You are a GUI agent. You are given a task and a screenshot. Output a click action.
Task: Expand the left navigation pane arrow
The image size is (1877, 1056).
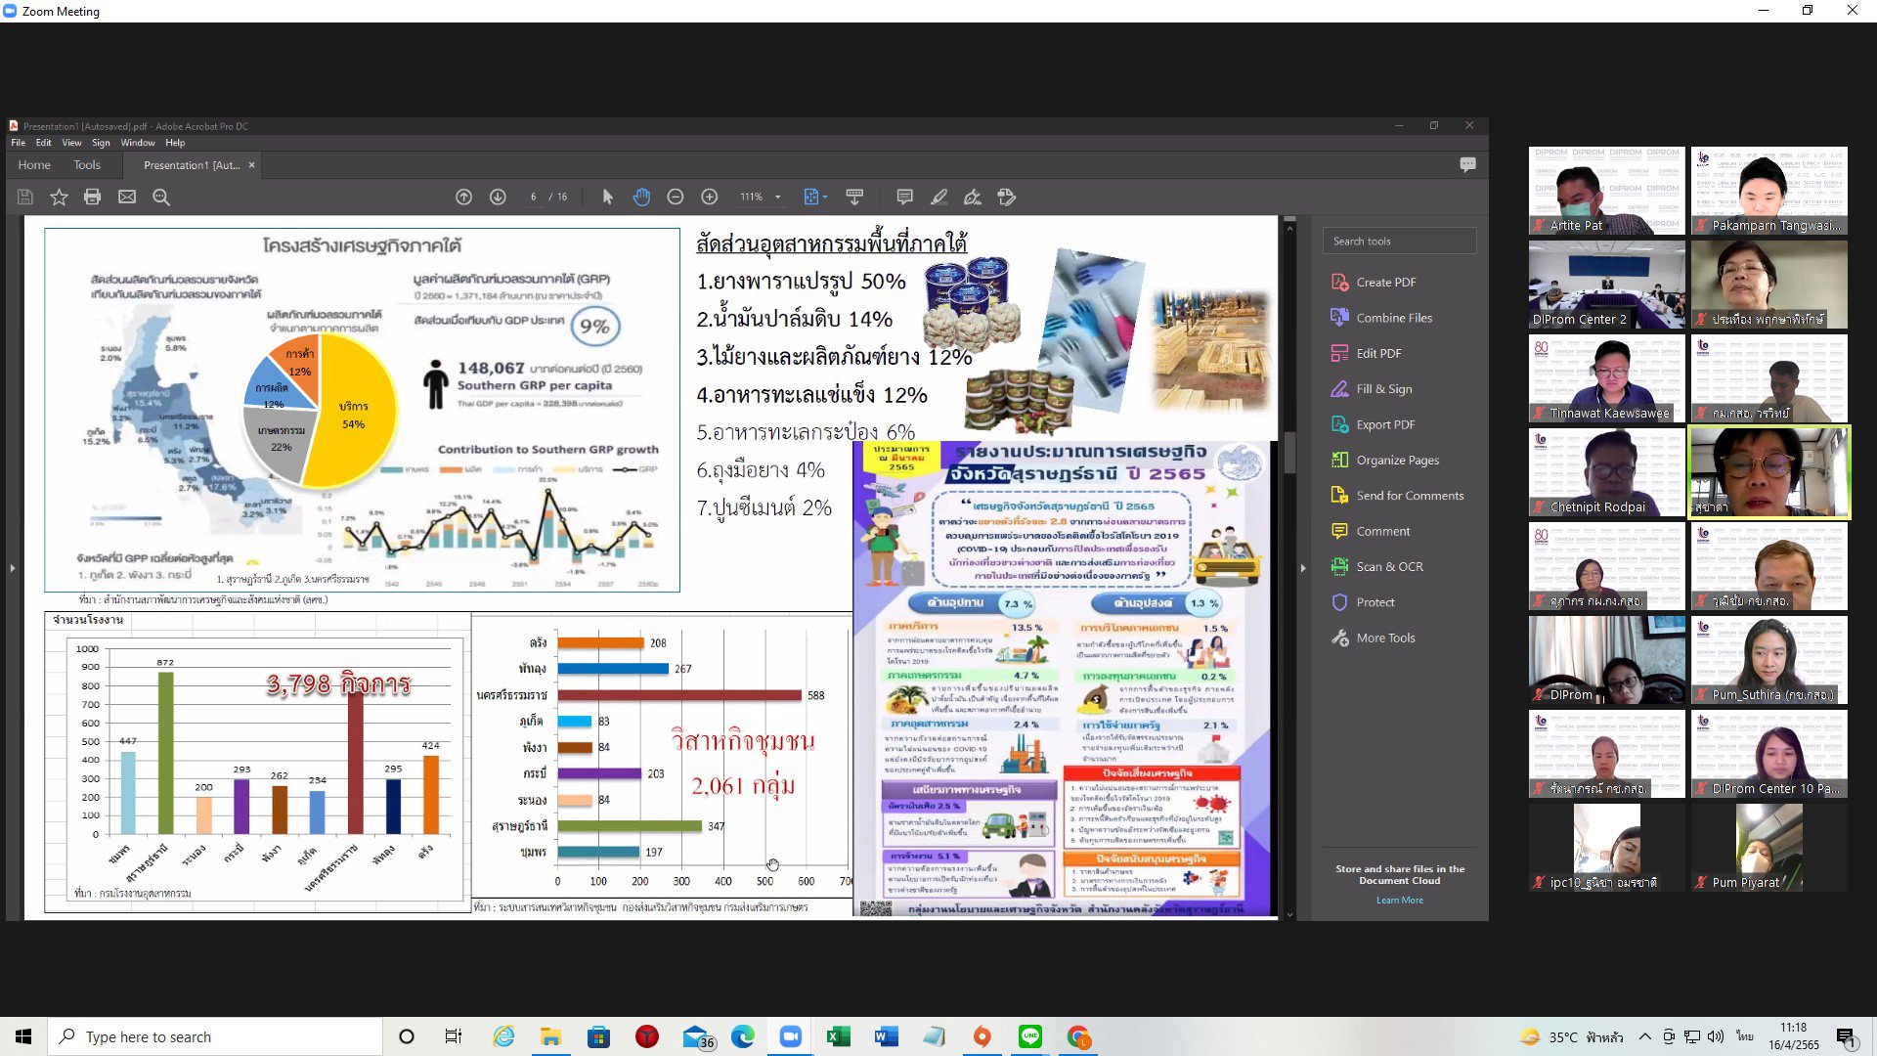click(13, 567)
